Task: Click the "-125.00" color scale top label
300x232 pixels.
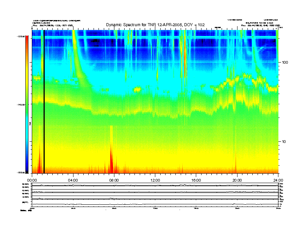Action: [21, 36]
